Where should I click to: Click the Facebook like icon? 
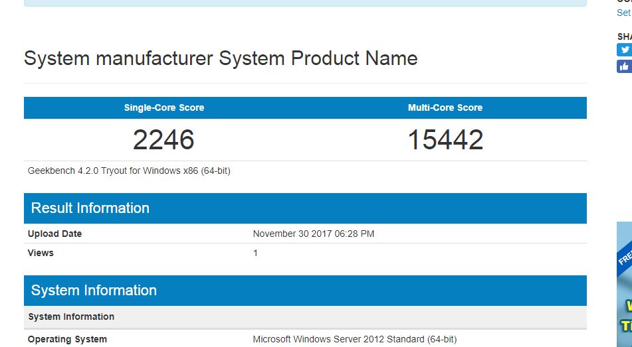624,66
